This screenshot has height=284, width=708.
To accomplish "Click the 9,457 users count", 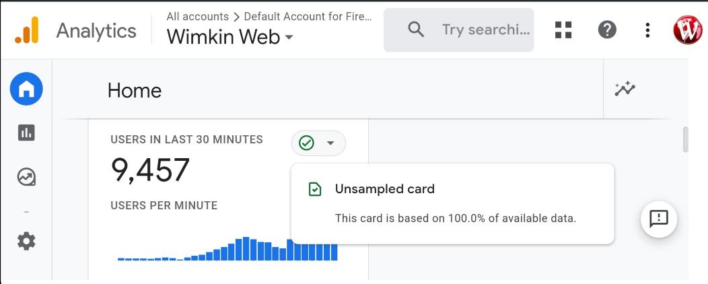I will (x=151, y=170).
